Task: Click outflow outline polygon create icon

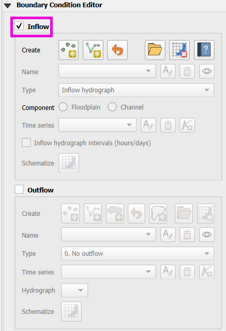Action: point(158,213)
